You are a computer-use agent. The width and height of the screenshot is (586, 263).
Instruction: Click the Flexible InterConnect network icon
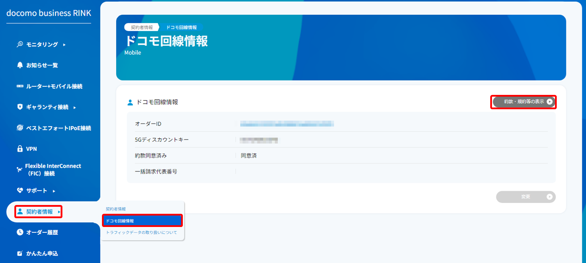tap(19, 169)
